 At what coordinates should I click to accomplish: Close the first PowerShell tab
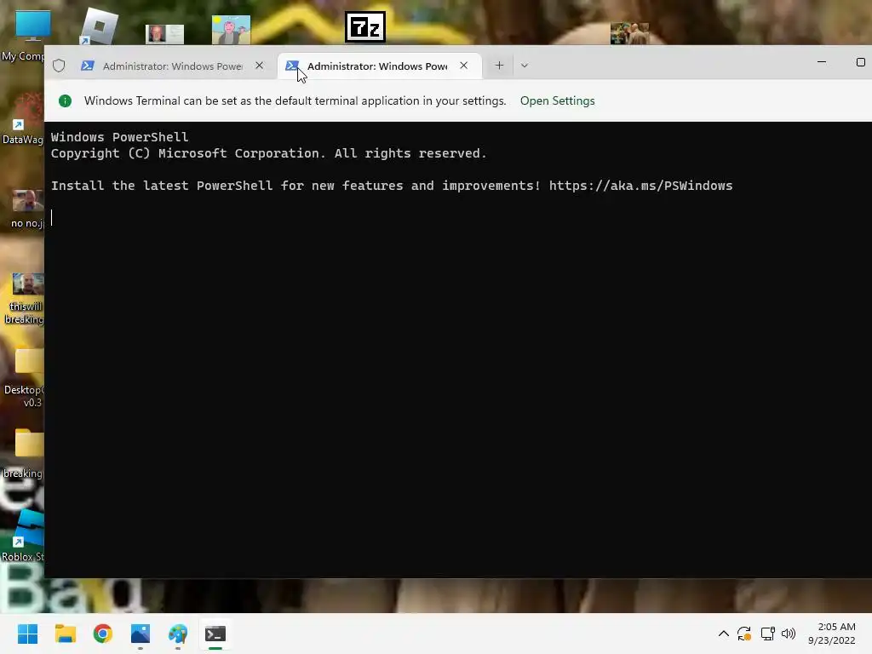tap(259, 66)
